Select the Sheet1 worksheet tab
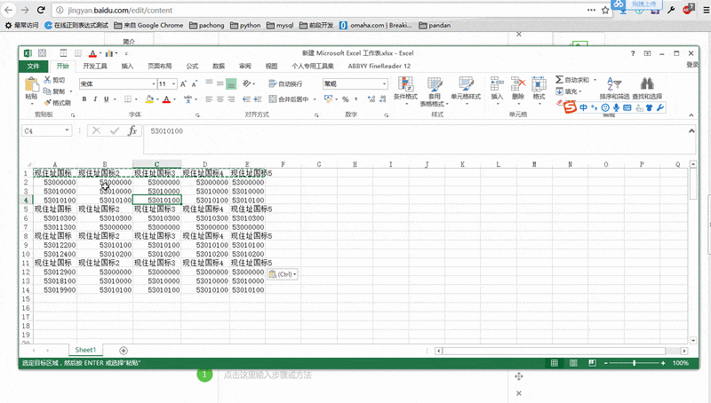 [x=85, y=351]
